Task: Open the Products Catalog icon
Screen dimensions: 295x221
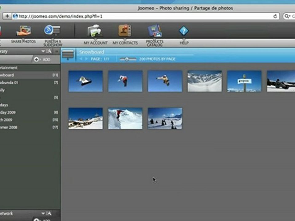Action: (155, 30)
